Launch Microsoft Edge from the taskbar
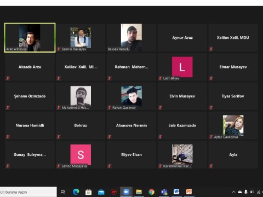The image size is (263, 197). click(x=76, y=192)
